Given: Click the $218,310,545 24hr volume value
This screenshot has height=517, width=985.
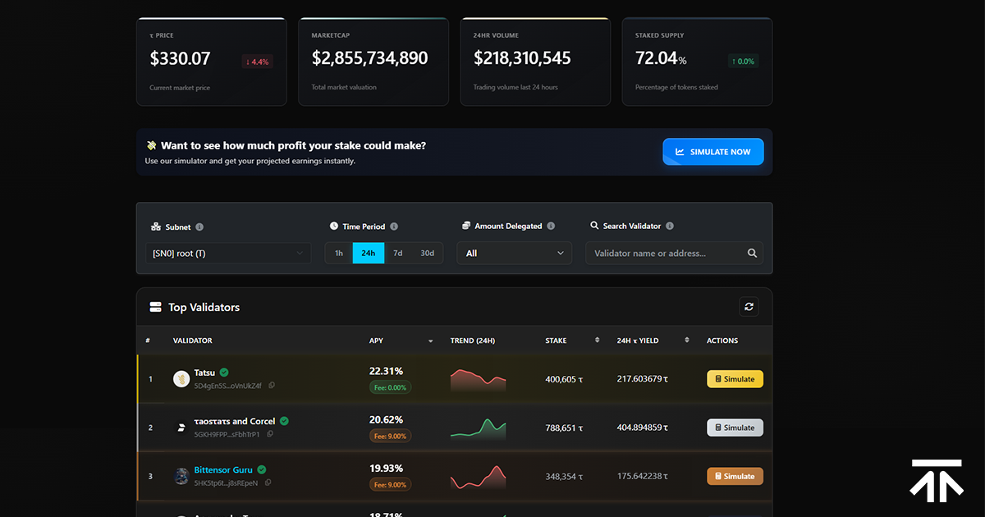Looking at the screenshot, I should [x=522, y=59].
